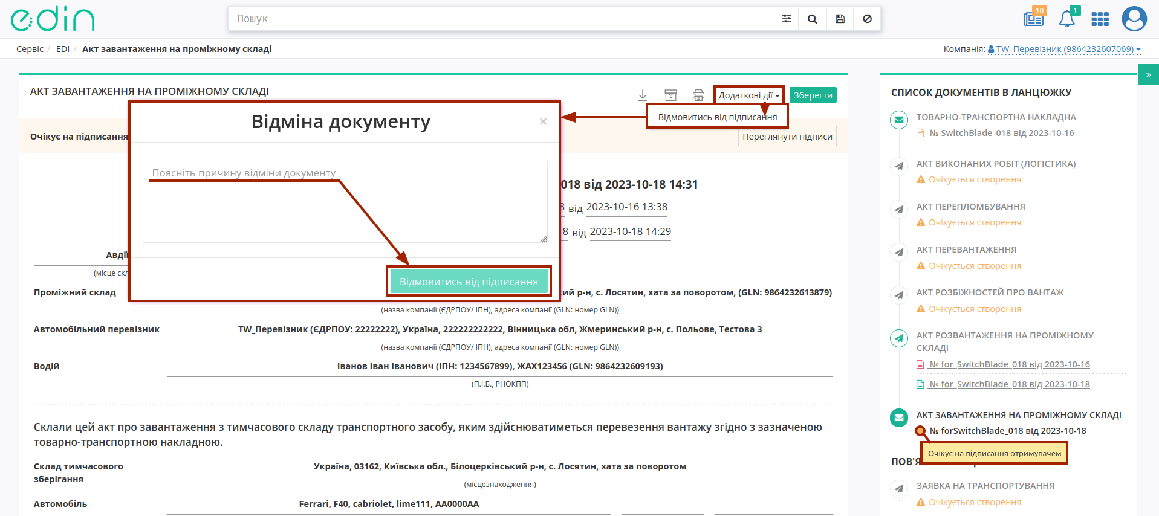Select Відмовитись від підписання menu entry
Image resolution: width=1159 pixels, height=516 pixels.
coord(718,117)
